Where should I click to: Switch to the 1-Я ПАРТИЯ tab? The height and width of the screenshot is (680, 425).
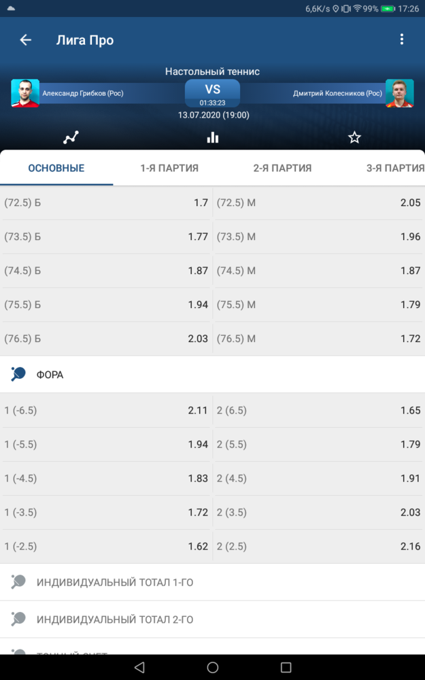click(169, 168)
